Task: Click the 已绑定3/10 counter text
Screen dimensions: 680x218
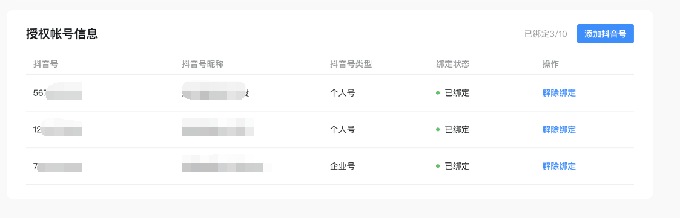Action: (x=546, y=34)
